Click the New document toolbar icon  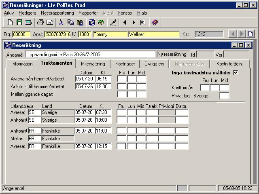click(x=10, y=23)
